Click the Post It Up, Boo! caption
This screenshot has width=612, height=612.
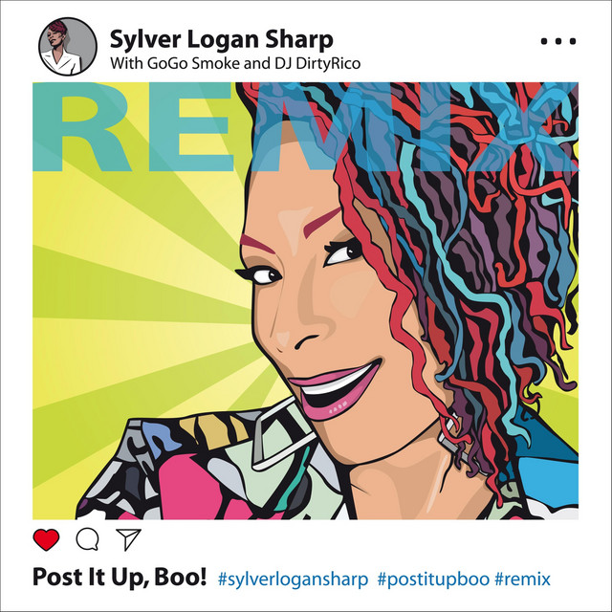(120, 578)
